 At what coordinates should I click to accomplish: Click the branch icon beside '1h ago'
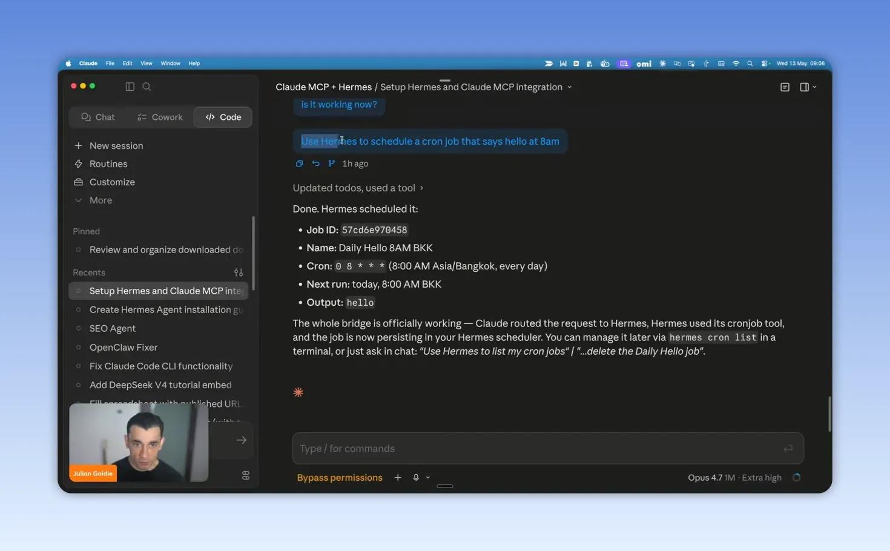point(332,163)
